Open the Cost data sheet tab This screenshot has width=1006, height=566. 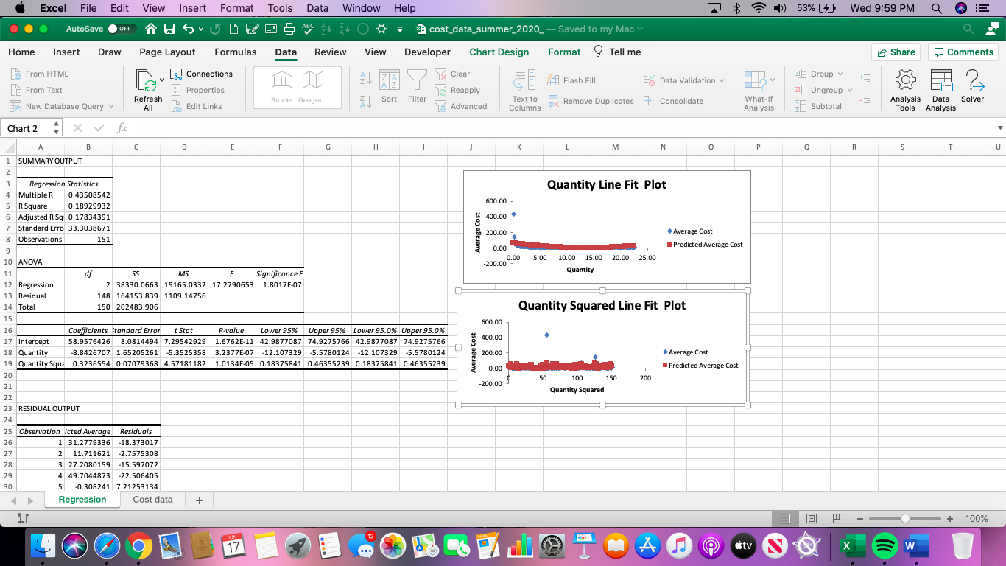pyautogui.click(x=152, y=499)
